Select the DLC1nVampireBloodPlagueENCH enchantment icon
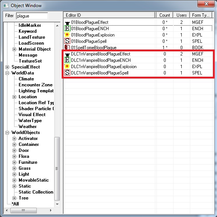 point(67,60)
